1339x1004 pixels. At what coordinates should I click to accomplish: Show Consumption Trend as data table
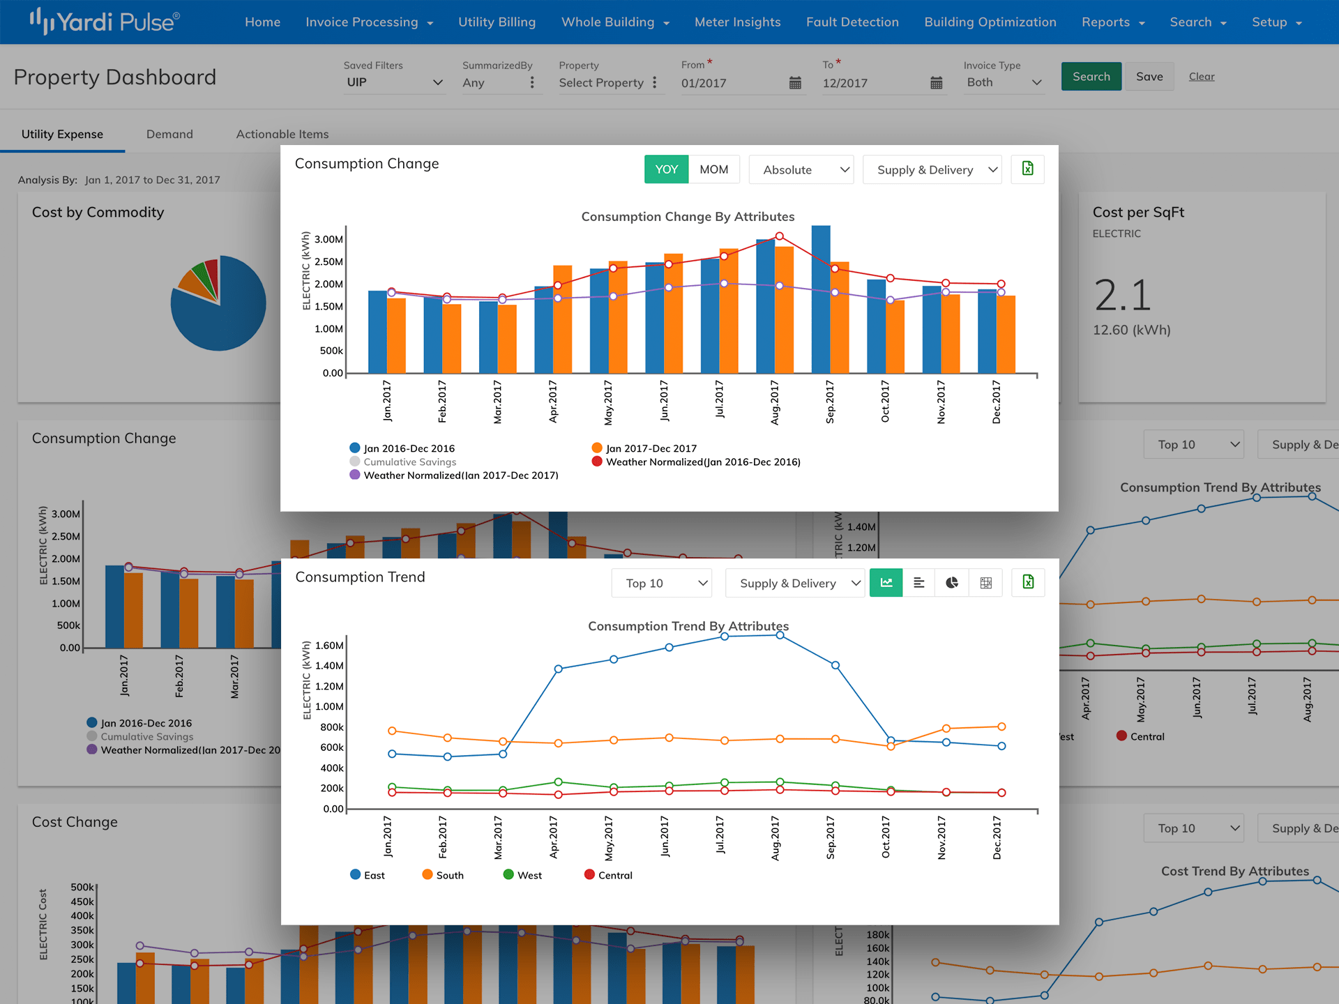click(985, 582)
